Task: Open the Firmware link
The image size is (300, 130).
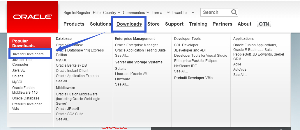Action: 123,79
